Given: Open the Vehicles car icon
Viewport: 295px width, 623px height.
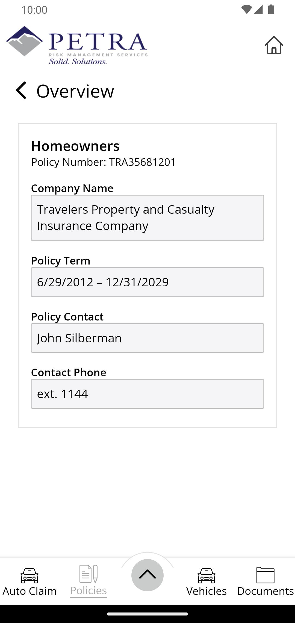Looking at the screenshot, I should point(206,576).
